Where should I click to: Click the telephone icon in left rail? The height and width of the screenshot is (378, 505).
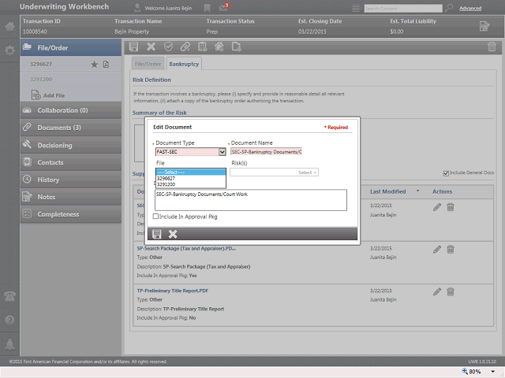(9, 296)
